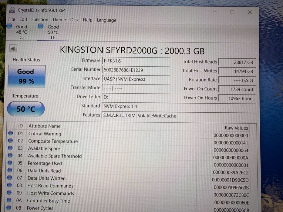The height and width of the screenshot is (212, 283).
Task: Click status orb for Host Read Commands row
Action: click(9, 185)
